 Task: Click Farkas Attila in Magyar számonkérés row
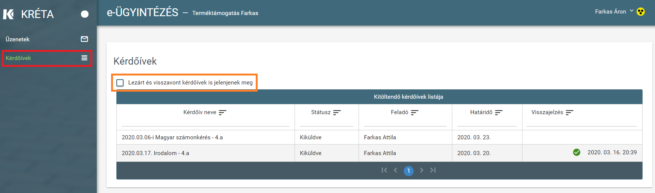pos(380,137)
